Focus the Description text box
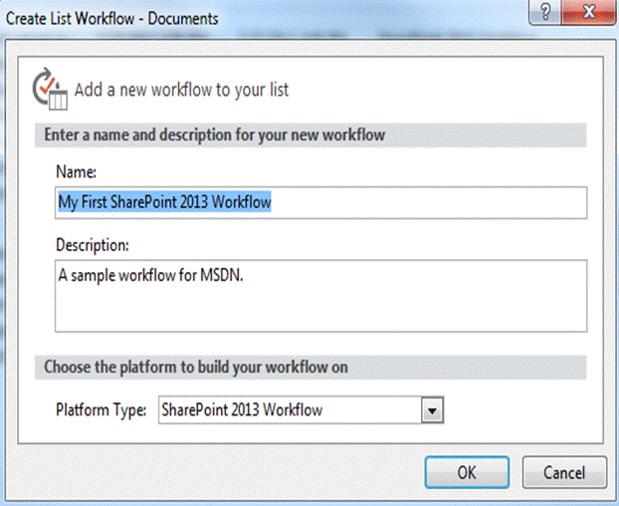619x506 pixels. coord(321,296)
